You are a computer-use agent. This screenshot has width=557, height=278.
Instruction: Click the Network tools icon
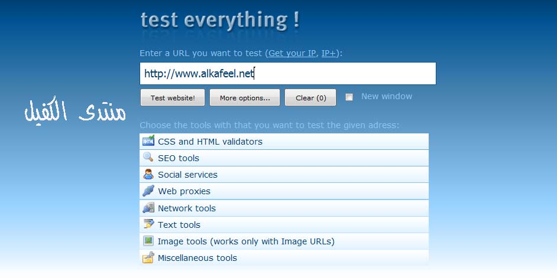click(x=148, y=208)
